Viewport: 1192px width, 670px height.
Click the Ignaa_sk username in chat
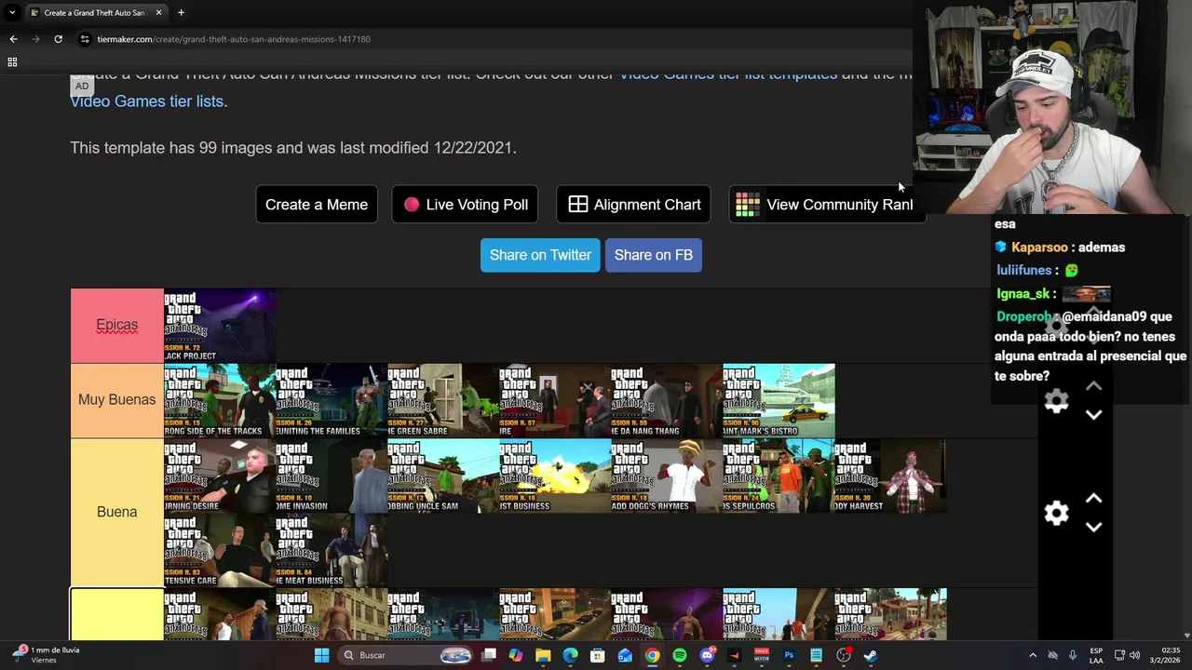point(1023,294)
